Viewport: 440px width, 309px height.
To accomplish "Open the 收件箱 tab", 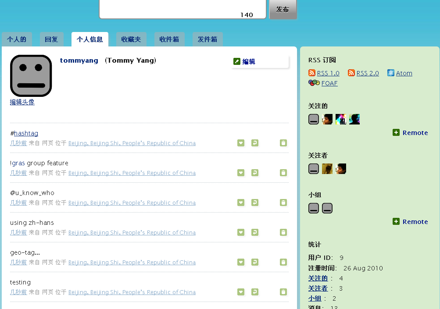I will (169, 39).
